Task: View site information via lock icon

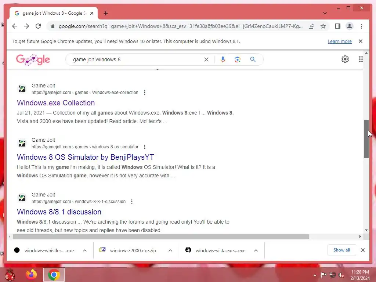Action: [53, 26]
